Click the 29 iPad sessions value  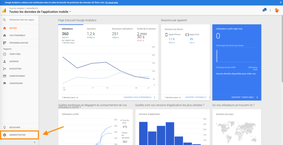[191, 39]
